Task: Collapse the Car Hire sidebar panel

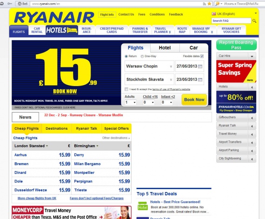Action: [x=252, y=56]
